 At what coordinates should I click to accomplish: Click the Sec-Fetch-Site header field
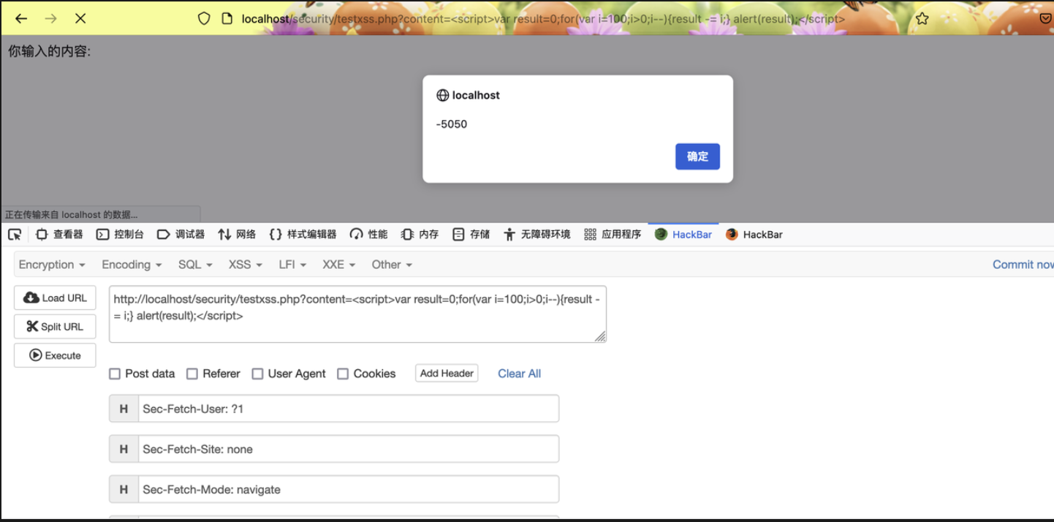tap(349, 449)
